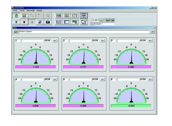The width and height of the screenshot is (172, 126).
Task: Click the name field of meter 4
Action: [32, 79]
